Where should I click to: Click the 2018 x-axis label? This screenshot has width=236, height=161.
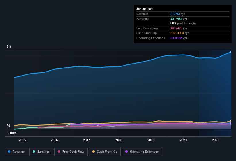click(x=119, y=140)
